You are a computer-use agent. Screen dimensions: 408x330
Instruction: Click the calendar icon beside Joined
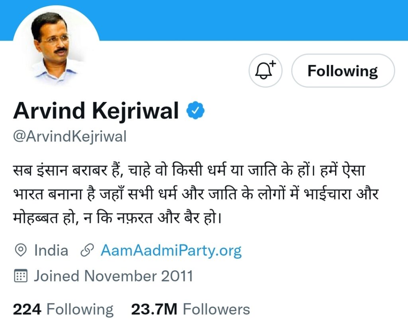click(x=21, y=275)
